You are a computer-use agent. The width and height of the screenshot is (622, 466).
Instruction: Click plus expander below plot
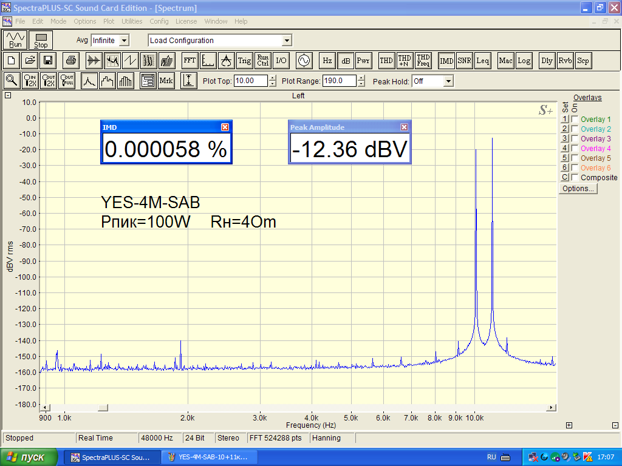569,425
